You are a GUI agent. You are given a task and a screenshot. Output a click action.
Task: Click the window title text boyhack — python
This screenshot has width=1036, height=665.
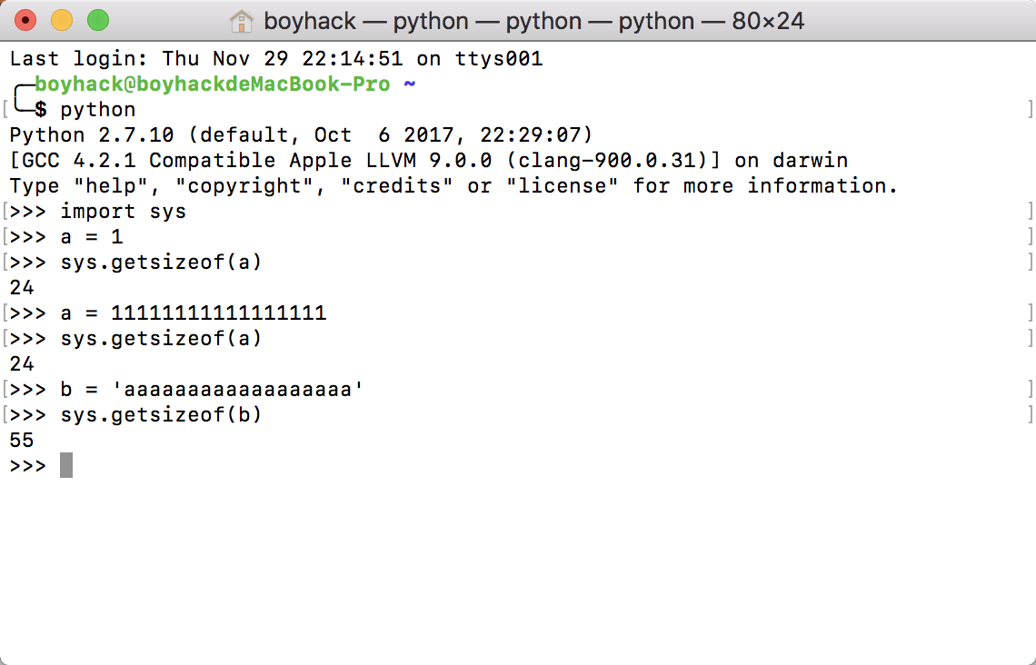click(x=533, y=21)
